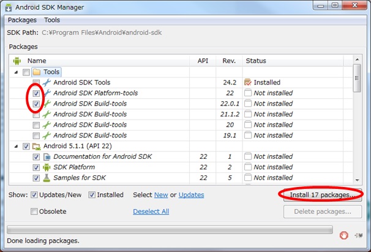The width and height of the screenshot is (371, 252).
Task: Click the Not installed status icon for Documentation
Action: click(248, 156)
